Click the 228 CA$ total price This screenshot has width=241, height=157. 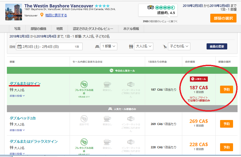199,144
